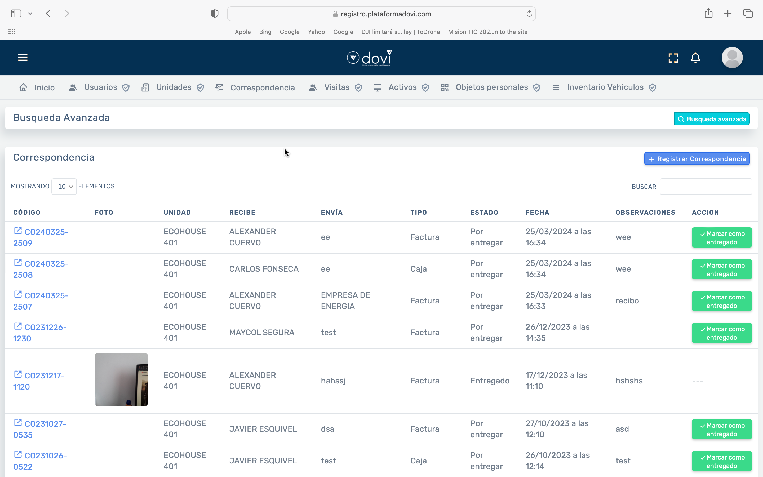Click the browser privacy shield icon
This screenshot has width=763, height=477.
coord(215,14)
